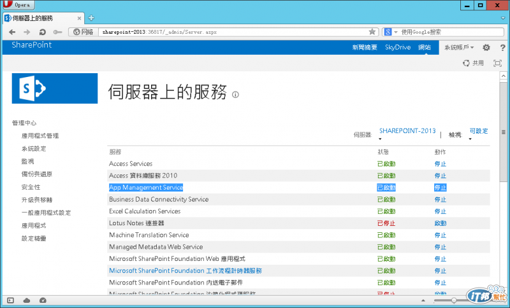Image resolution: width=510 pixels, height=308 pixels.
Task: Click the SharePoint logo image
Action: (x=55, y=88)
